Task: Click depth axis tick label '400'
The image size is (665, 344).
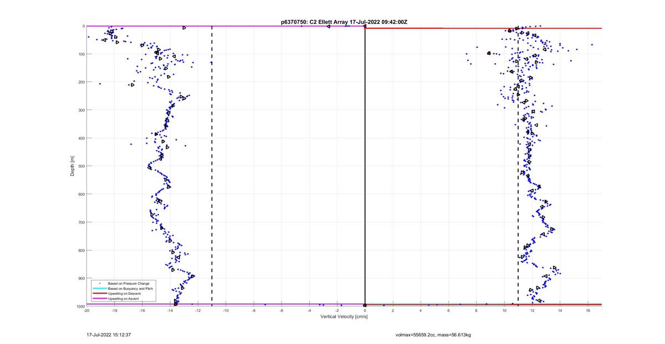Action: tap(81, 138)
